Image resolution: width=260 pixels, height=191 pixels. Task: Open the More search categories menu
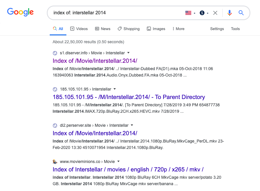pos(178,29)
